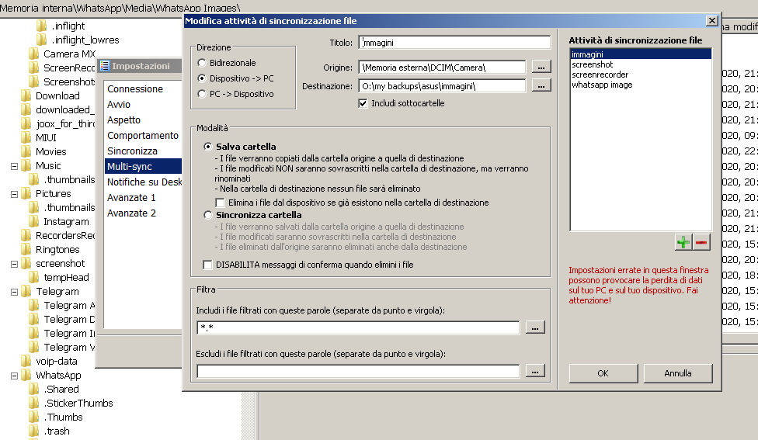Collapse the Music folder node
758x440 pixels.
point(15,166)
